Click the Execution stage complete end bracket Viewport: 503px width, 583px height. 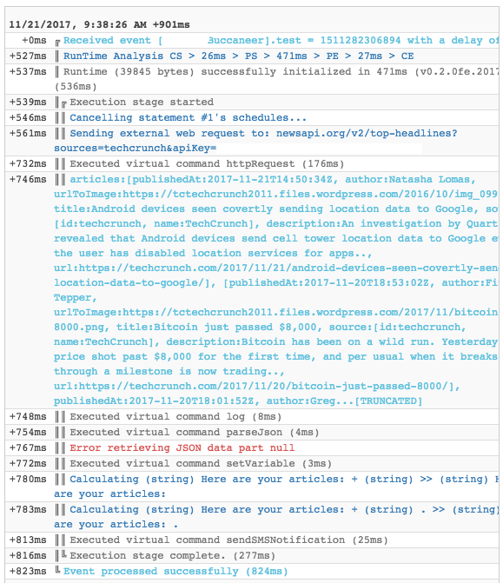click(64, 554)
